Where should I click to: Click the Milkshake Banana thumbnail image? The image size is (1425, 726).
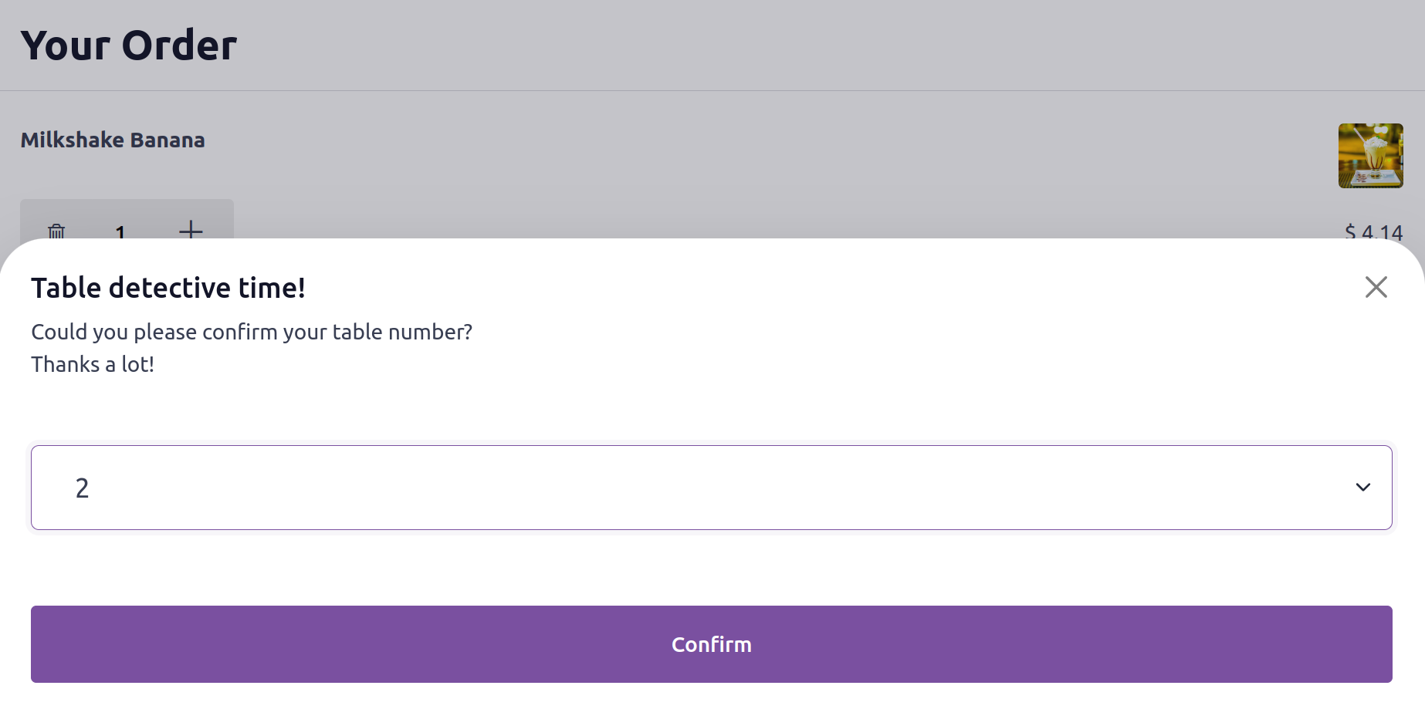(1370, 156)
